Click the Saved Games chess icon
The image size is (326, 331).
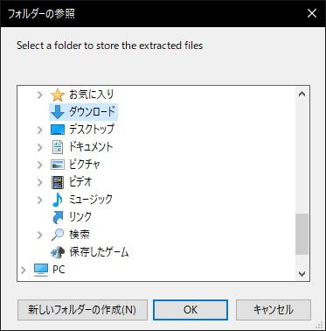pos(58,252)
